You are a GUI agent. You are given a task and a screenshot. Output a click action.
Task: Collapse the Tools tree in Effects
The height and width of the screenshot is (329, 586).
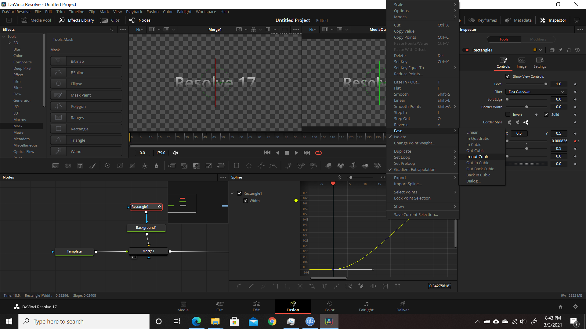pos(4,37)
